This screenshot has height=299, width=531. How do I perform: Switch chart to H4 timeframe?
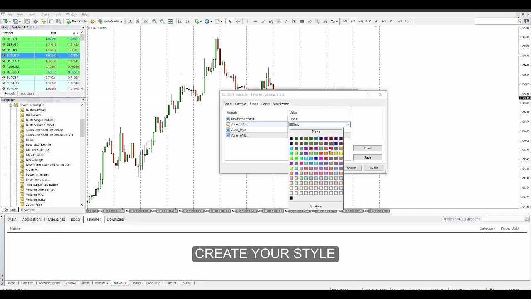click(384, 21)
